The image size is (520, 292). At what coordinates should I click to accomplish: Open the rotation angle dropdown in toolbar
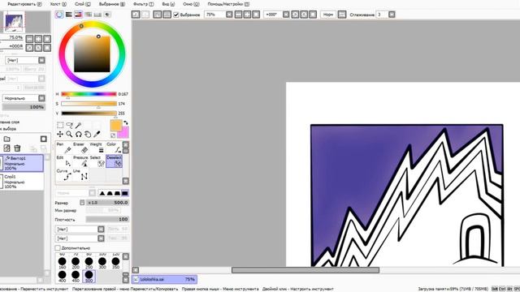286,15
